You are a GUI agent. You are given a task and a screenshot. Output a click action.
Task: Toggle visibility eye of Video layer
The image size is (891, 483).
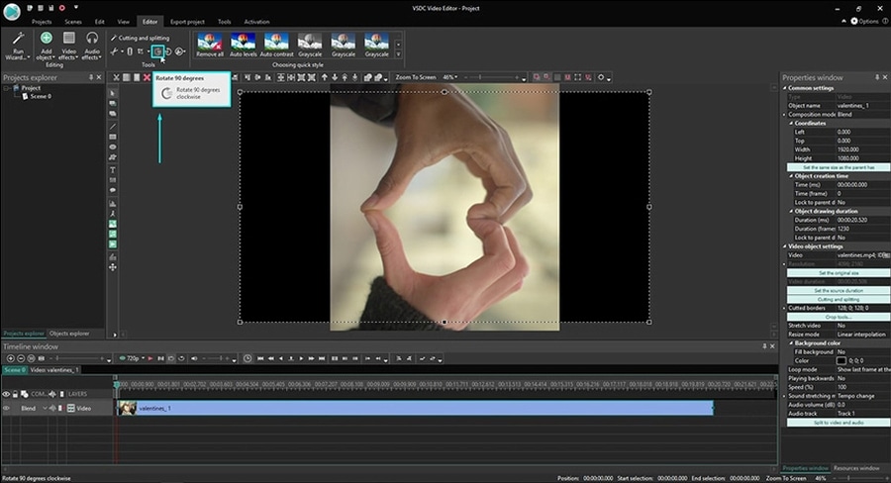[x=6, y=408]
